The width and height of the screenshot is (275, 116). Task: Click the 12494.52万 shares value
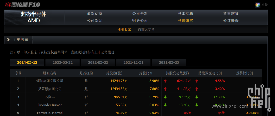click(x=119, y=89)
